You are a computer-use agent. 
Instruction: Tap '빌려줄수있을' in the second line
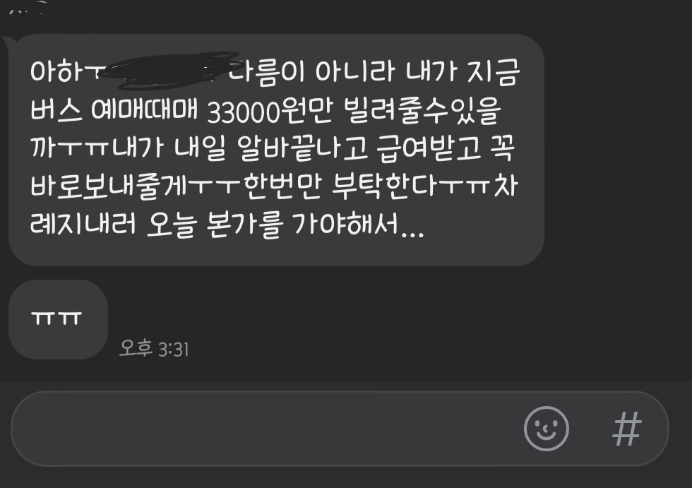[x=422, y=110]
